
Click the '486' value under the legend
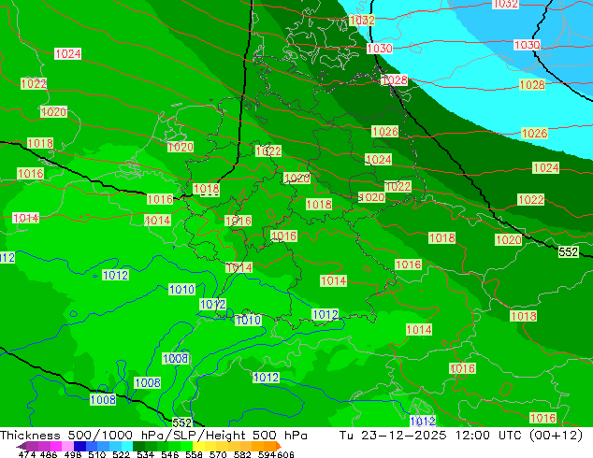pyautogui.click(x=49, y=454)
